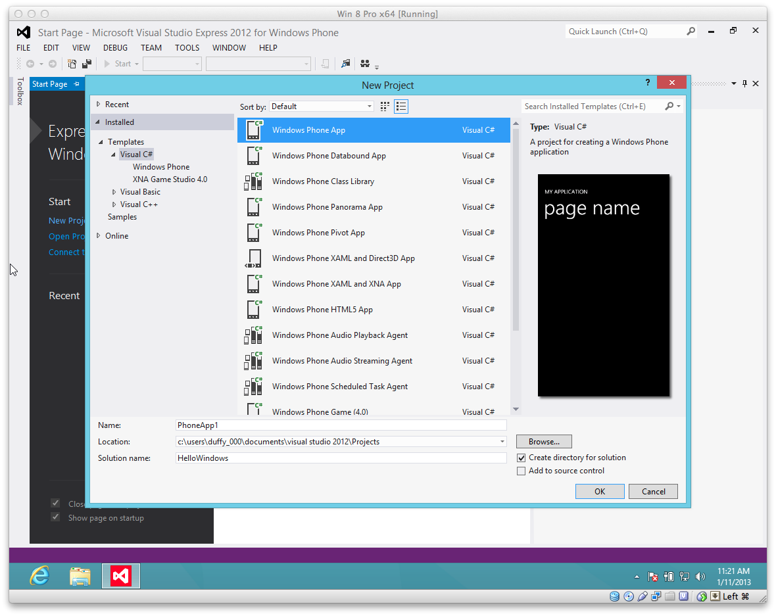Click the pin icon on Start Page tab
This screenshot has width=776, height=616.
click(76, 84)
